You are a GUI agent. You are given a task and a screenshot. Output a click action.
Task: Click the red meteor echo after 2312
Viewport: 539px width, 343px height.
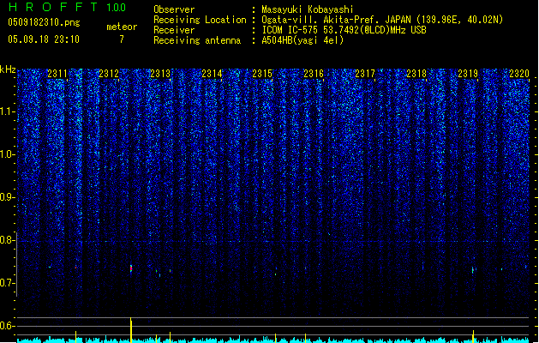click(131, 268)
